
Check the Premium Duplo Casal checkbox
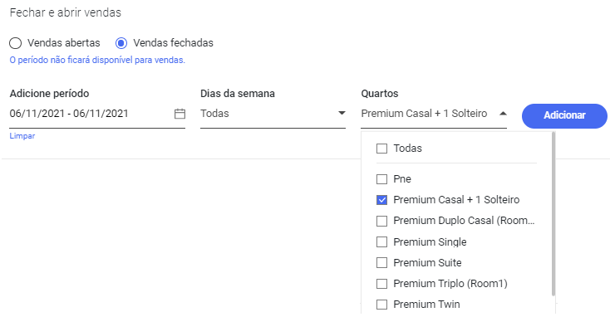382,221
